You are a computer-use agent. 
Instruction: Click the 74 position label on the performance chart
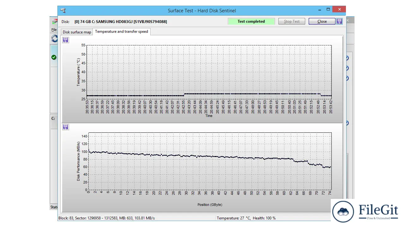[330, 193]
